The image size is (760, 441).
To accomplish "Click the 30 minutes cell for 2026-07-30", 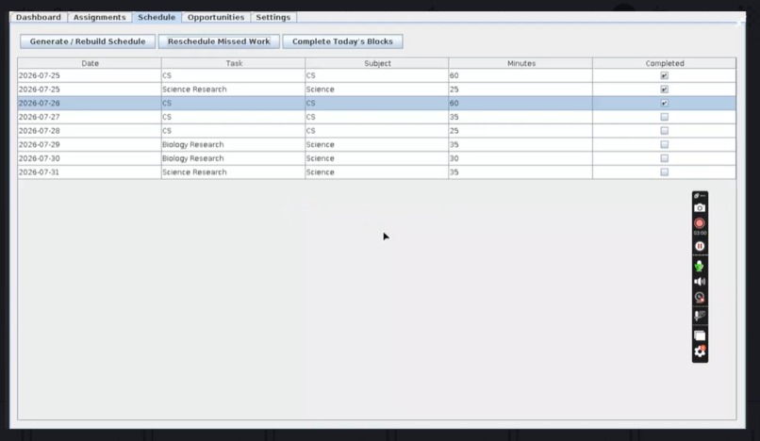I will pyautogui.click(x=521, y=158).
